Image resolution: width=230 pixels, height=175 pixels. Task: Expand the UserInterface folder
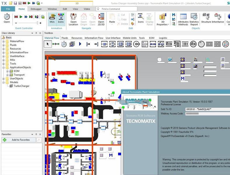pos(3,56)
